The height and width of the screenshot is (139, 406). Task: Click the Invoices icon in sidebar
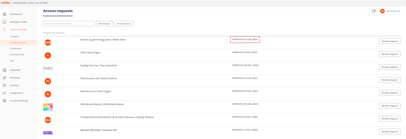click(4, 85)
